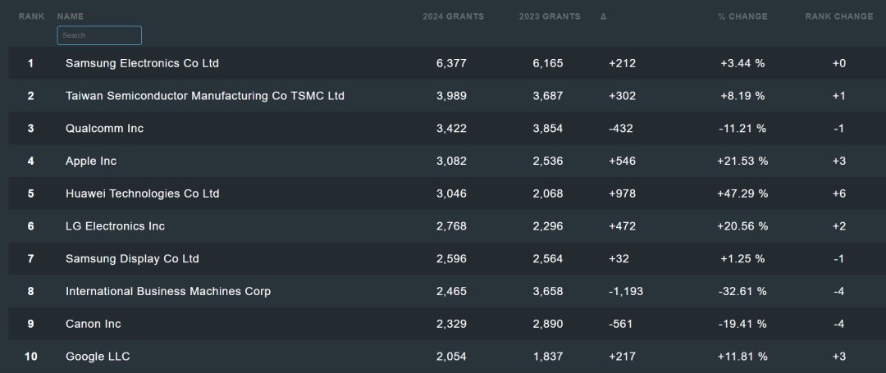The width and height of the screenshot is (886, 373).
Task: Select Taiwan Semiconductor Manufacturing Co TSMC Ltd
Action: (205, 96)
